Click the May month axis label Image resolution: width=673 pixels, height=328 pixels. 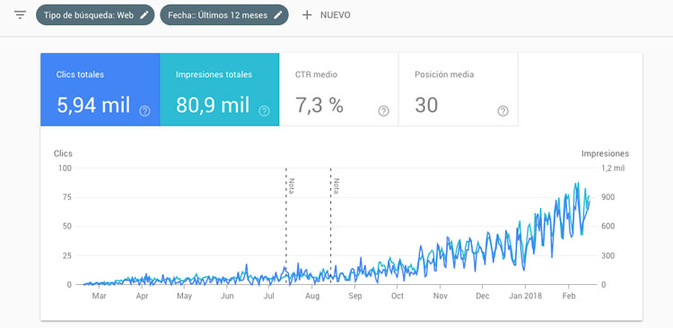(x=184, y=296)
